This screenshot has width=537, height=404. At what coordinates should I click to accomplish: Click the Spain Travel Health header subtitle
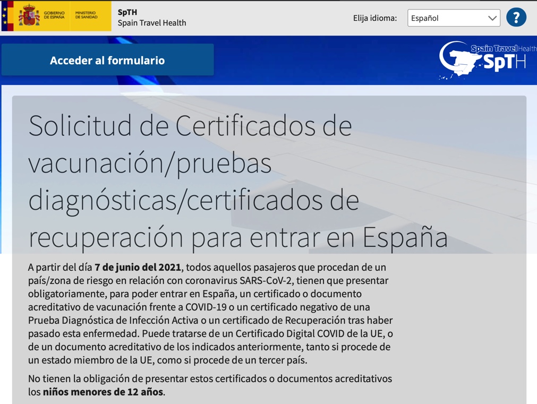click(x=151, y=23)
